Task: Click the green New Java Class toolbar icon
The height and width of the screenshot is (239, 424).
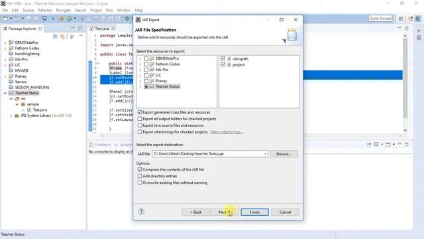Action: [70, 19]
